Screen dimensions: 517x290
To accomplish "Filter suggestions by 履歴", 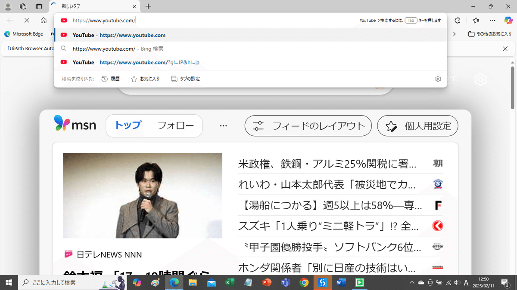I will [110, 79].
